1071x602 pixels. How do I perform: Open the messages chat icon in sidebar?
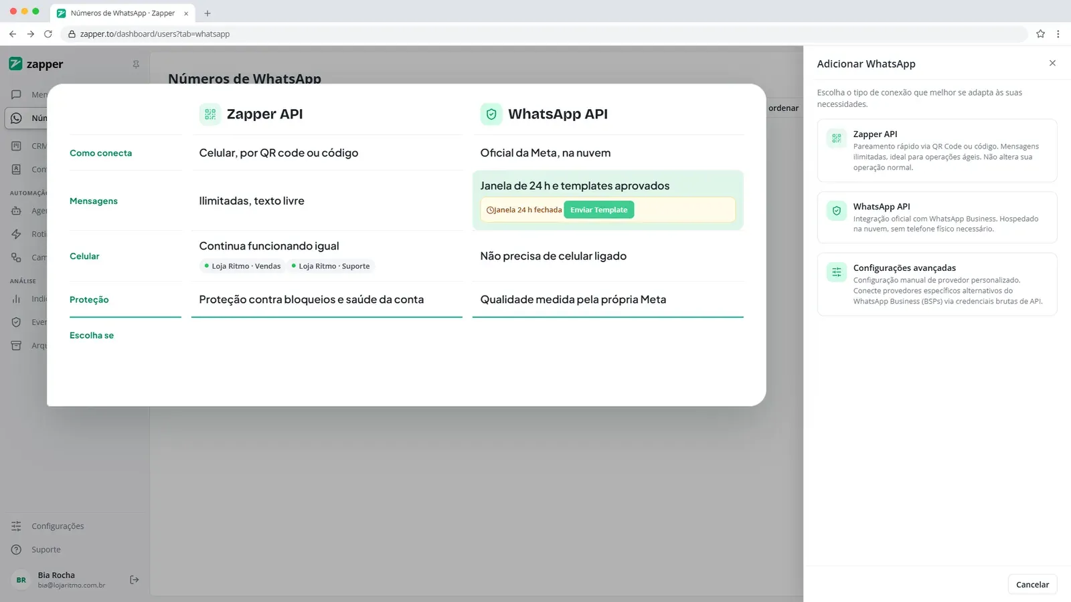point(16,94)
